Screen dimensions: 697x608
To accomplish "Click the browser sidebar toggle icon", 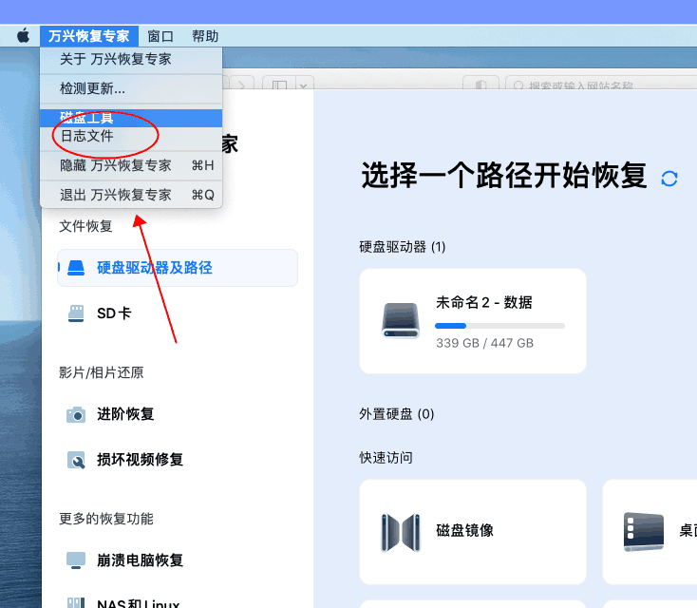I will [279, 85].
